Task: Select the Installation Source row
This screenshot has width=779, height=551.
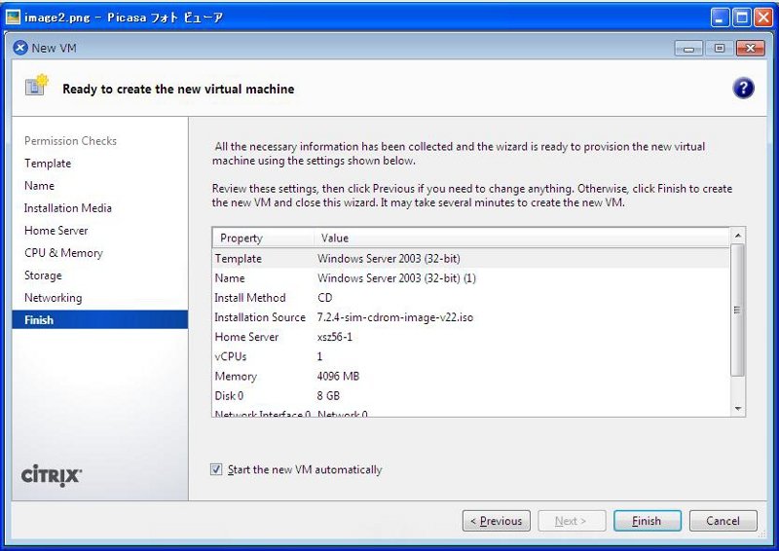Action: [471, 317]
